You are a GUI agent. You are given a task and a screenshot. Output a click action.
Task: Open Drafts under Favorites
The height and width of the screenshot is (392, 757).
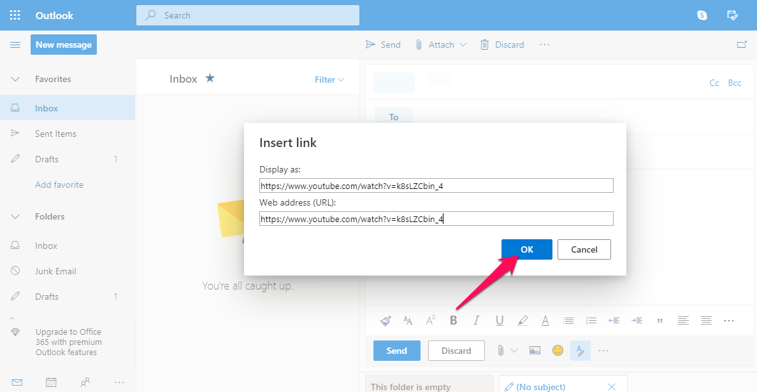[68, 159]
